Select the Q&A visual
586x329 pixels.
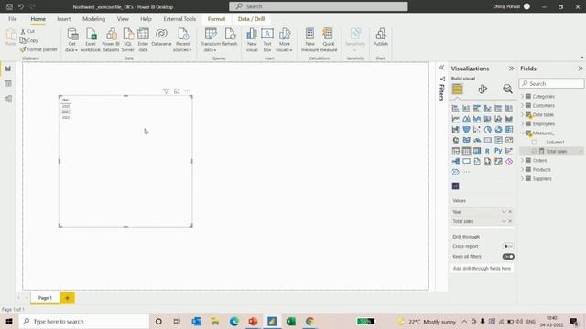pyautogui.click(x=466, y=162)
